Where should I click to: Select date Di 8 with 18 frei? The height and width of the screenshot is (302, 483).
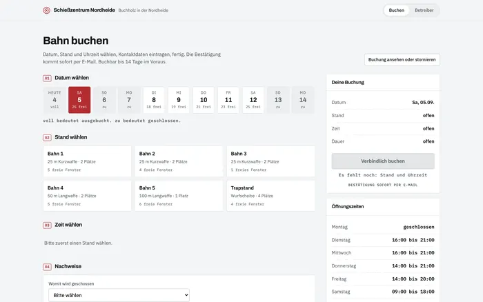(x=154, y=100)
